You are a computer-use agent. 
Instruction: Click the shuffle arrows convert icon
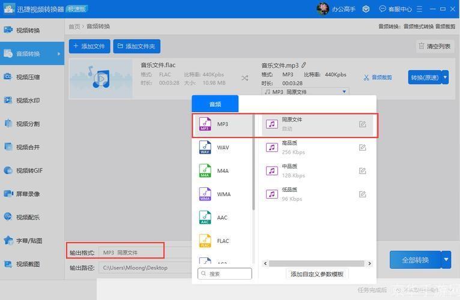[x=244, y=78]
